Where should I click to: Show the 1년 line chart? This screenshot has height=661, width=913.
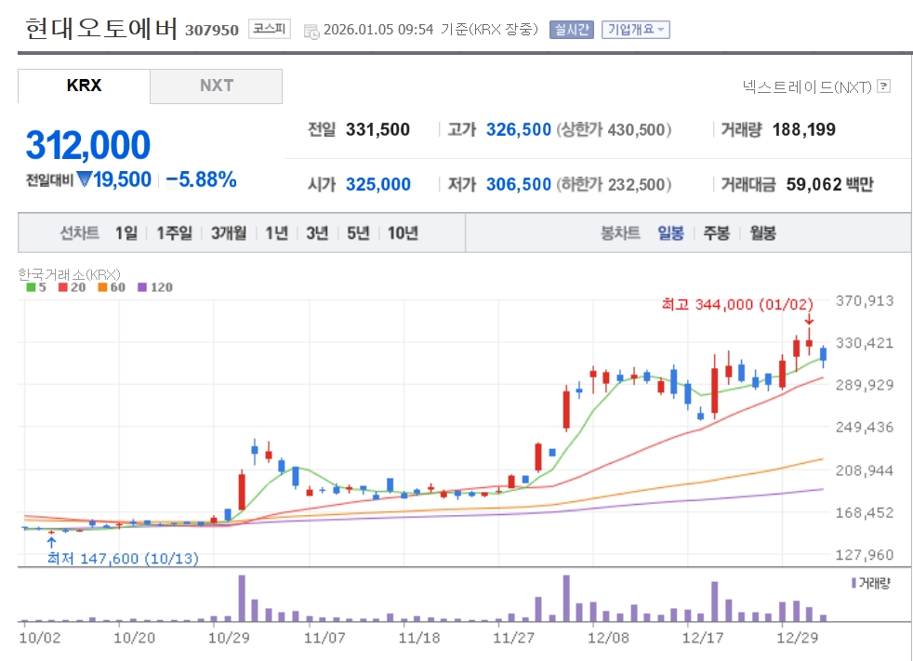(x=276, y=233)
